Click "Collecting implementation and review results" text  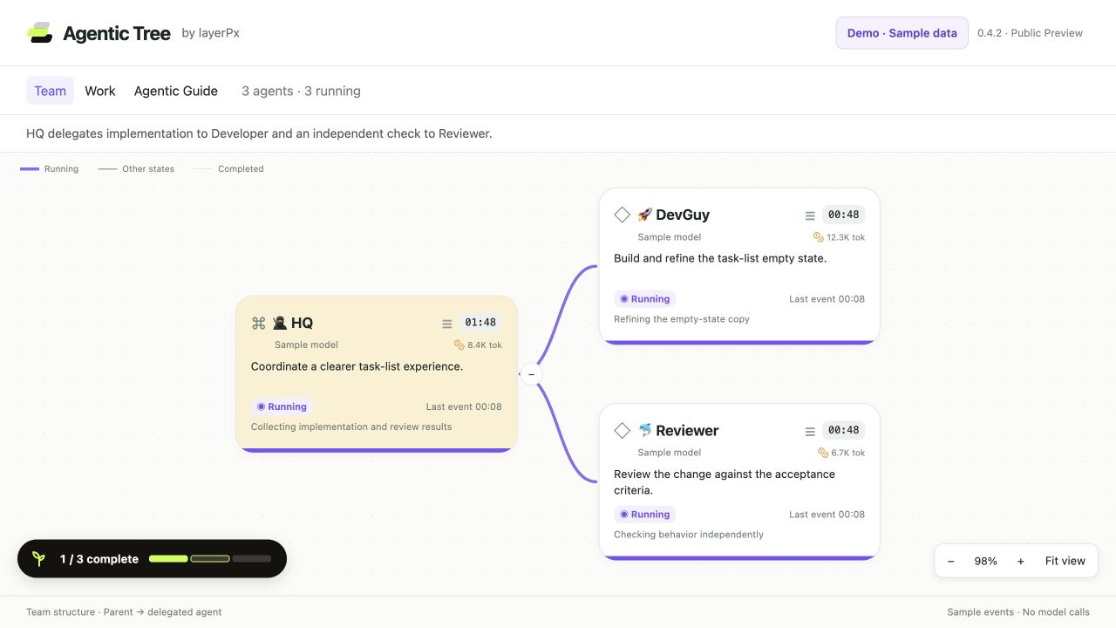351,427
